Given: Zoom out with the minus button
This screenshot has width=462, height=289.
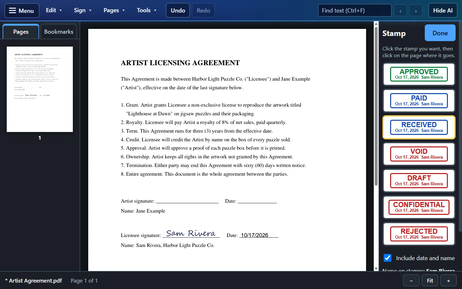Looking at the screenshot, I should click(x=411, y=281).
